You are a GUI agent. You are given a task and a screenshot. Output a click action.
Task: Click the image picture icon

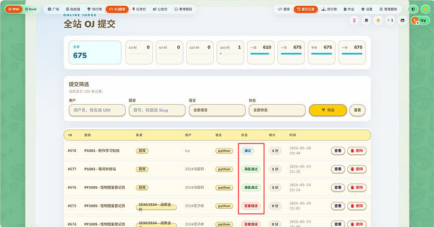(403, 21)
